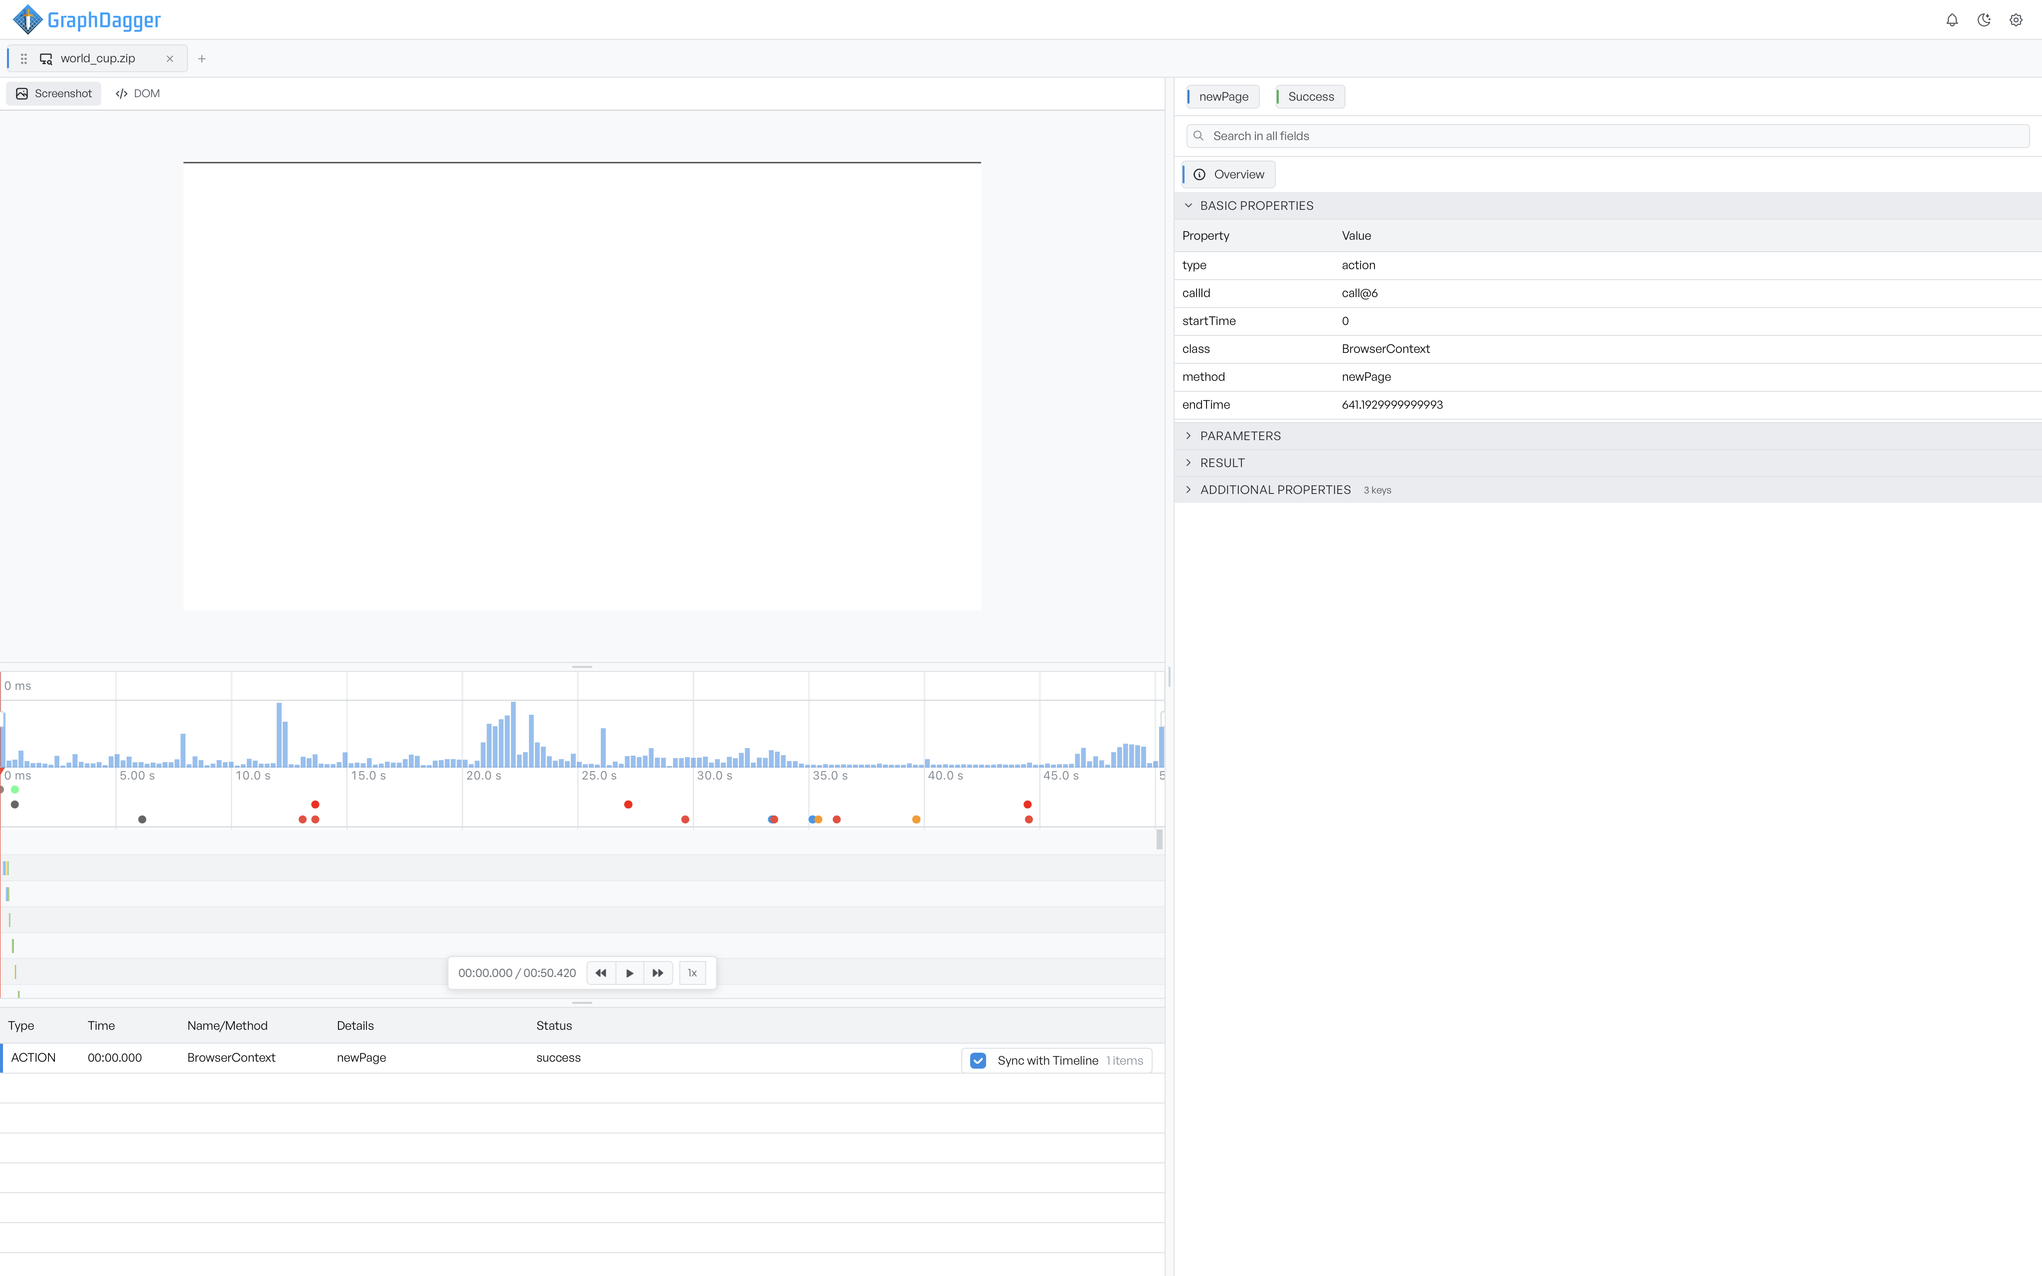Close the world_cup.zip tab
Screen dimensions: 2042x1276
click(x=170, y=59)
